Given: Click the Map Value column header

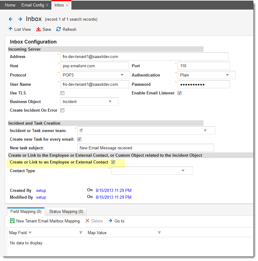Looking at the screenshot, I should pos(97,233).
